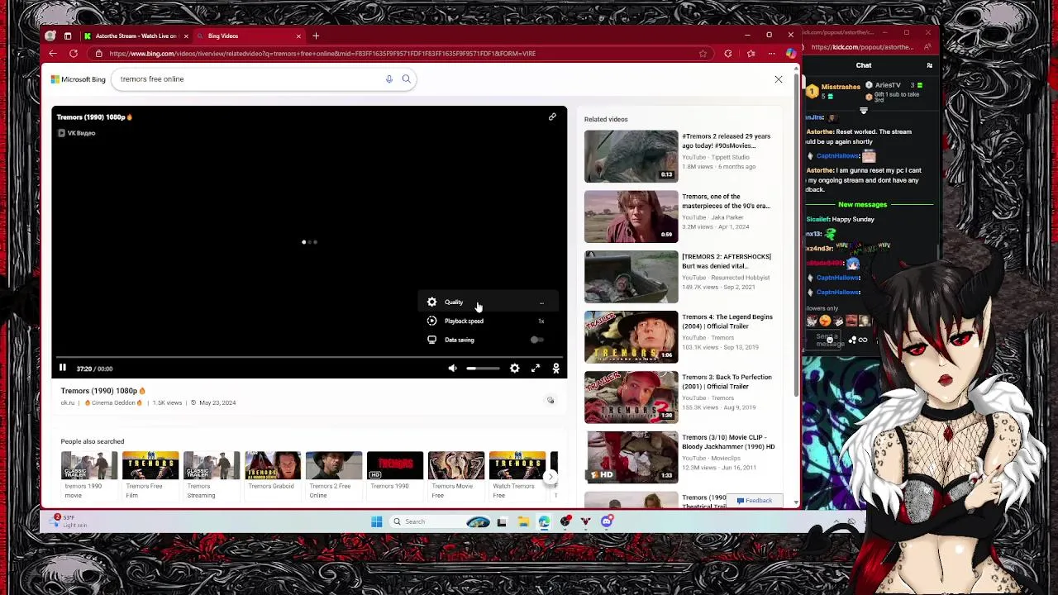Open 'Bloody Jackhammer' movie clip
This screenshot has height=595, width=1058.
tap(631, 457)
